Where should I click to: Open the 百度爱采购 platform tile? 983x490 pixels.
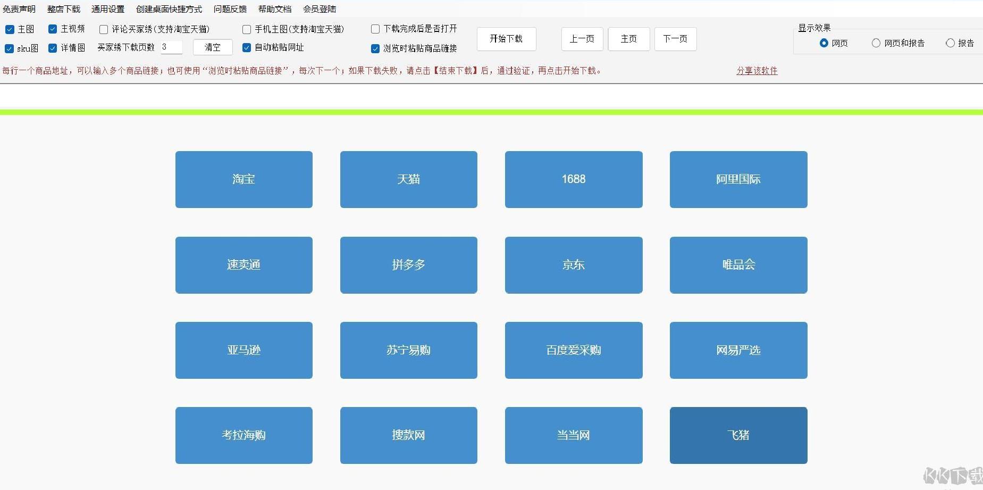click(574, 350)
